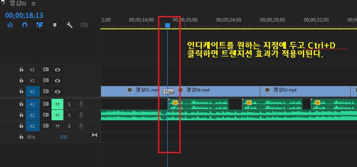Toggle nest sequence insert mode icon
This screenshot has height=167, width=357.
coord(10,25)
